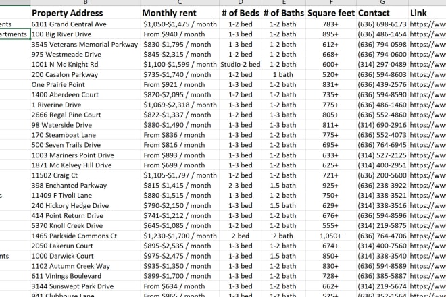
Task: Select rent cell $1,230-$1,700 / month
Action: (x=180, y=236)
